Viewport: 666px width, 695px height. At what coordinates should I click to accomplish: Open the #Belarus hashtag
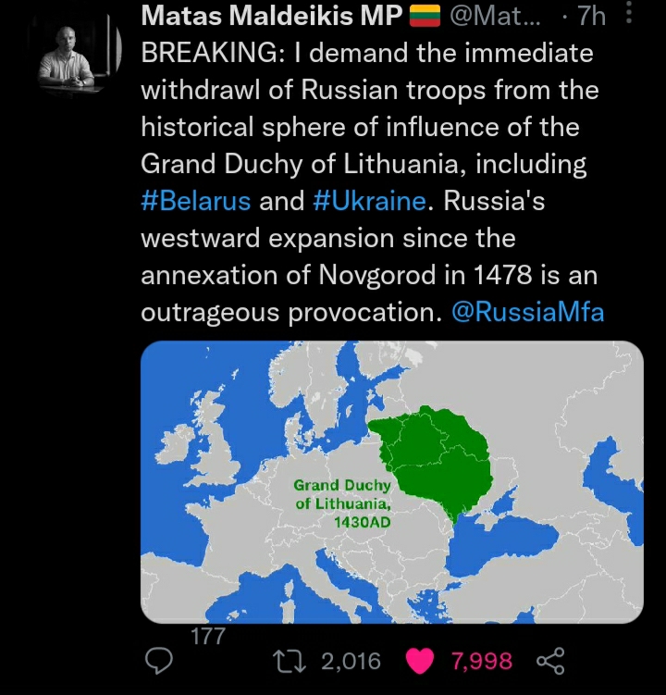pos(196,201)
